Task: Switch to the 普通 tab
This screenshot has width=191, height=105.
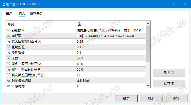Action: click(9, 14)
